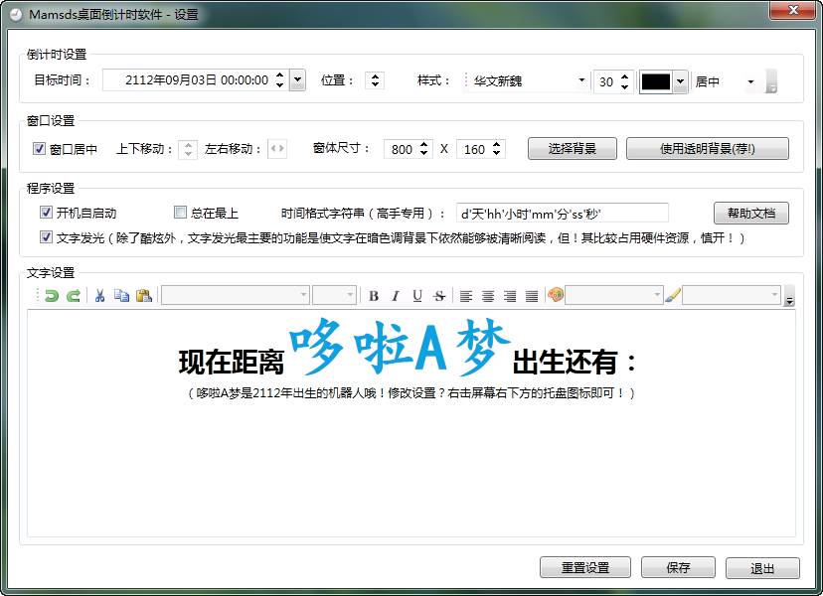The height and width of the screenshot is (596, 823).
Task: Open the font color palette icon
Action: point(555,295)
